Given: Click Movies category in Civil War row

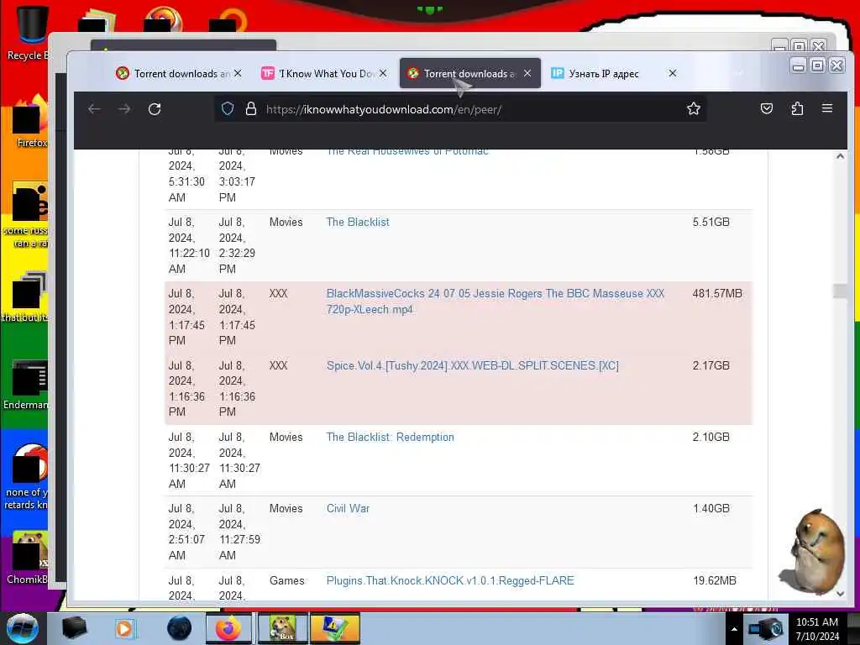Looking at the screenshot, I should [x=286, y=508].
